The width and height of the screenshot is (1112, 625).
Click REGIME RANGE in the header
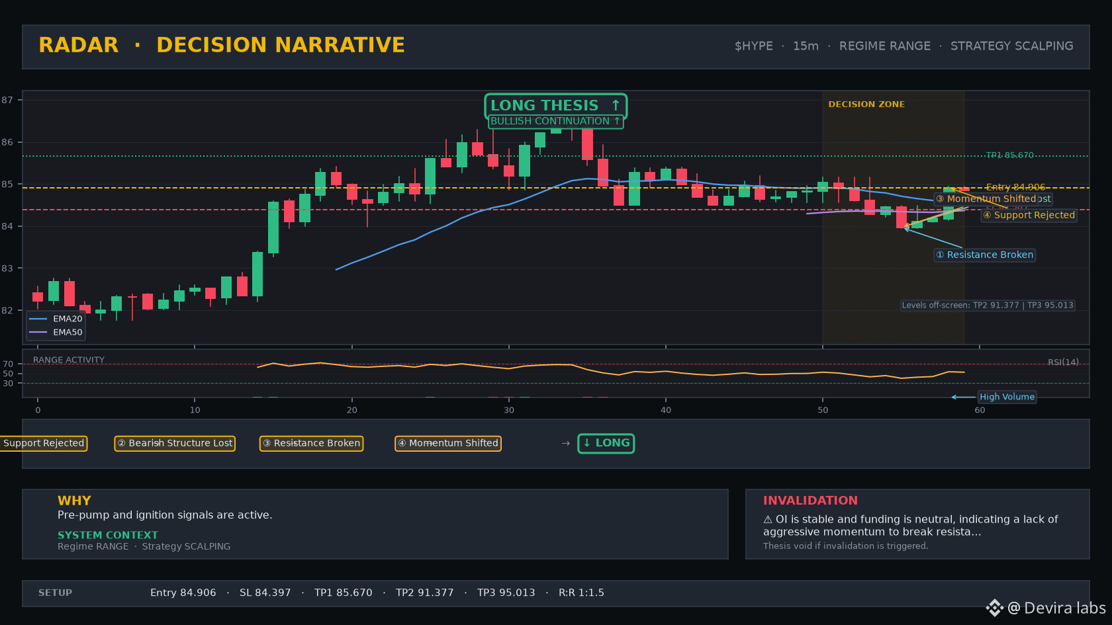tap(884, 46)
